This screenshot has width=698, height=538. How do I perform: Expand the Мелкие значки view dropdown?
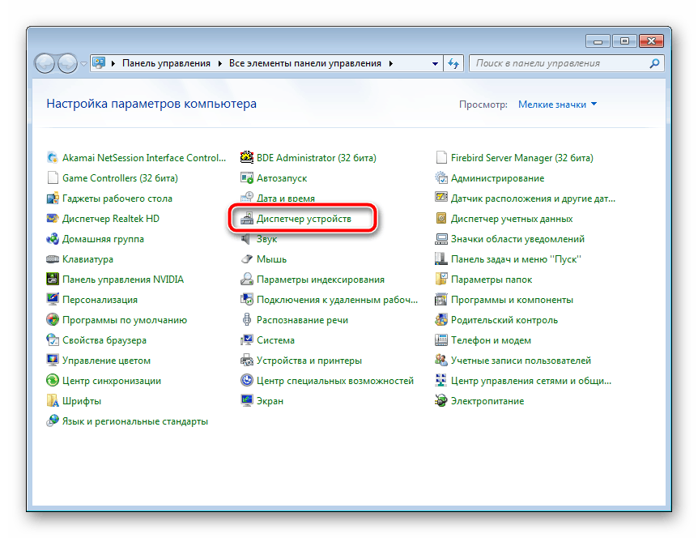click(x=557, y=105)
